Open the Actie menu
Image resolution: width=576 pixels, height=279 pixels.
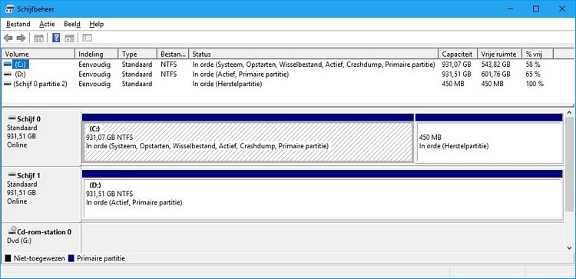[x=47, y=25]
